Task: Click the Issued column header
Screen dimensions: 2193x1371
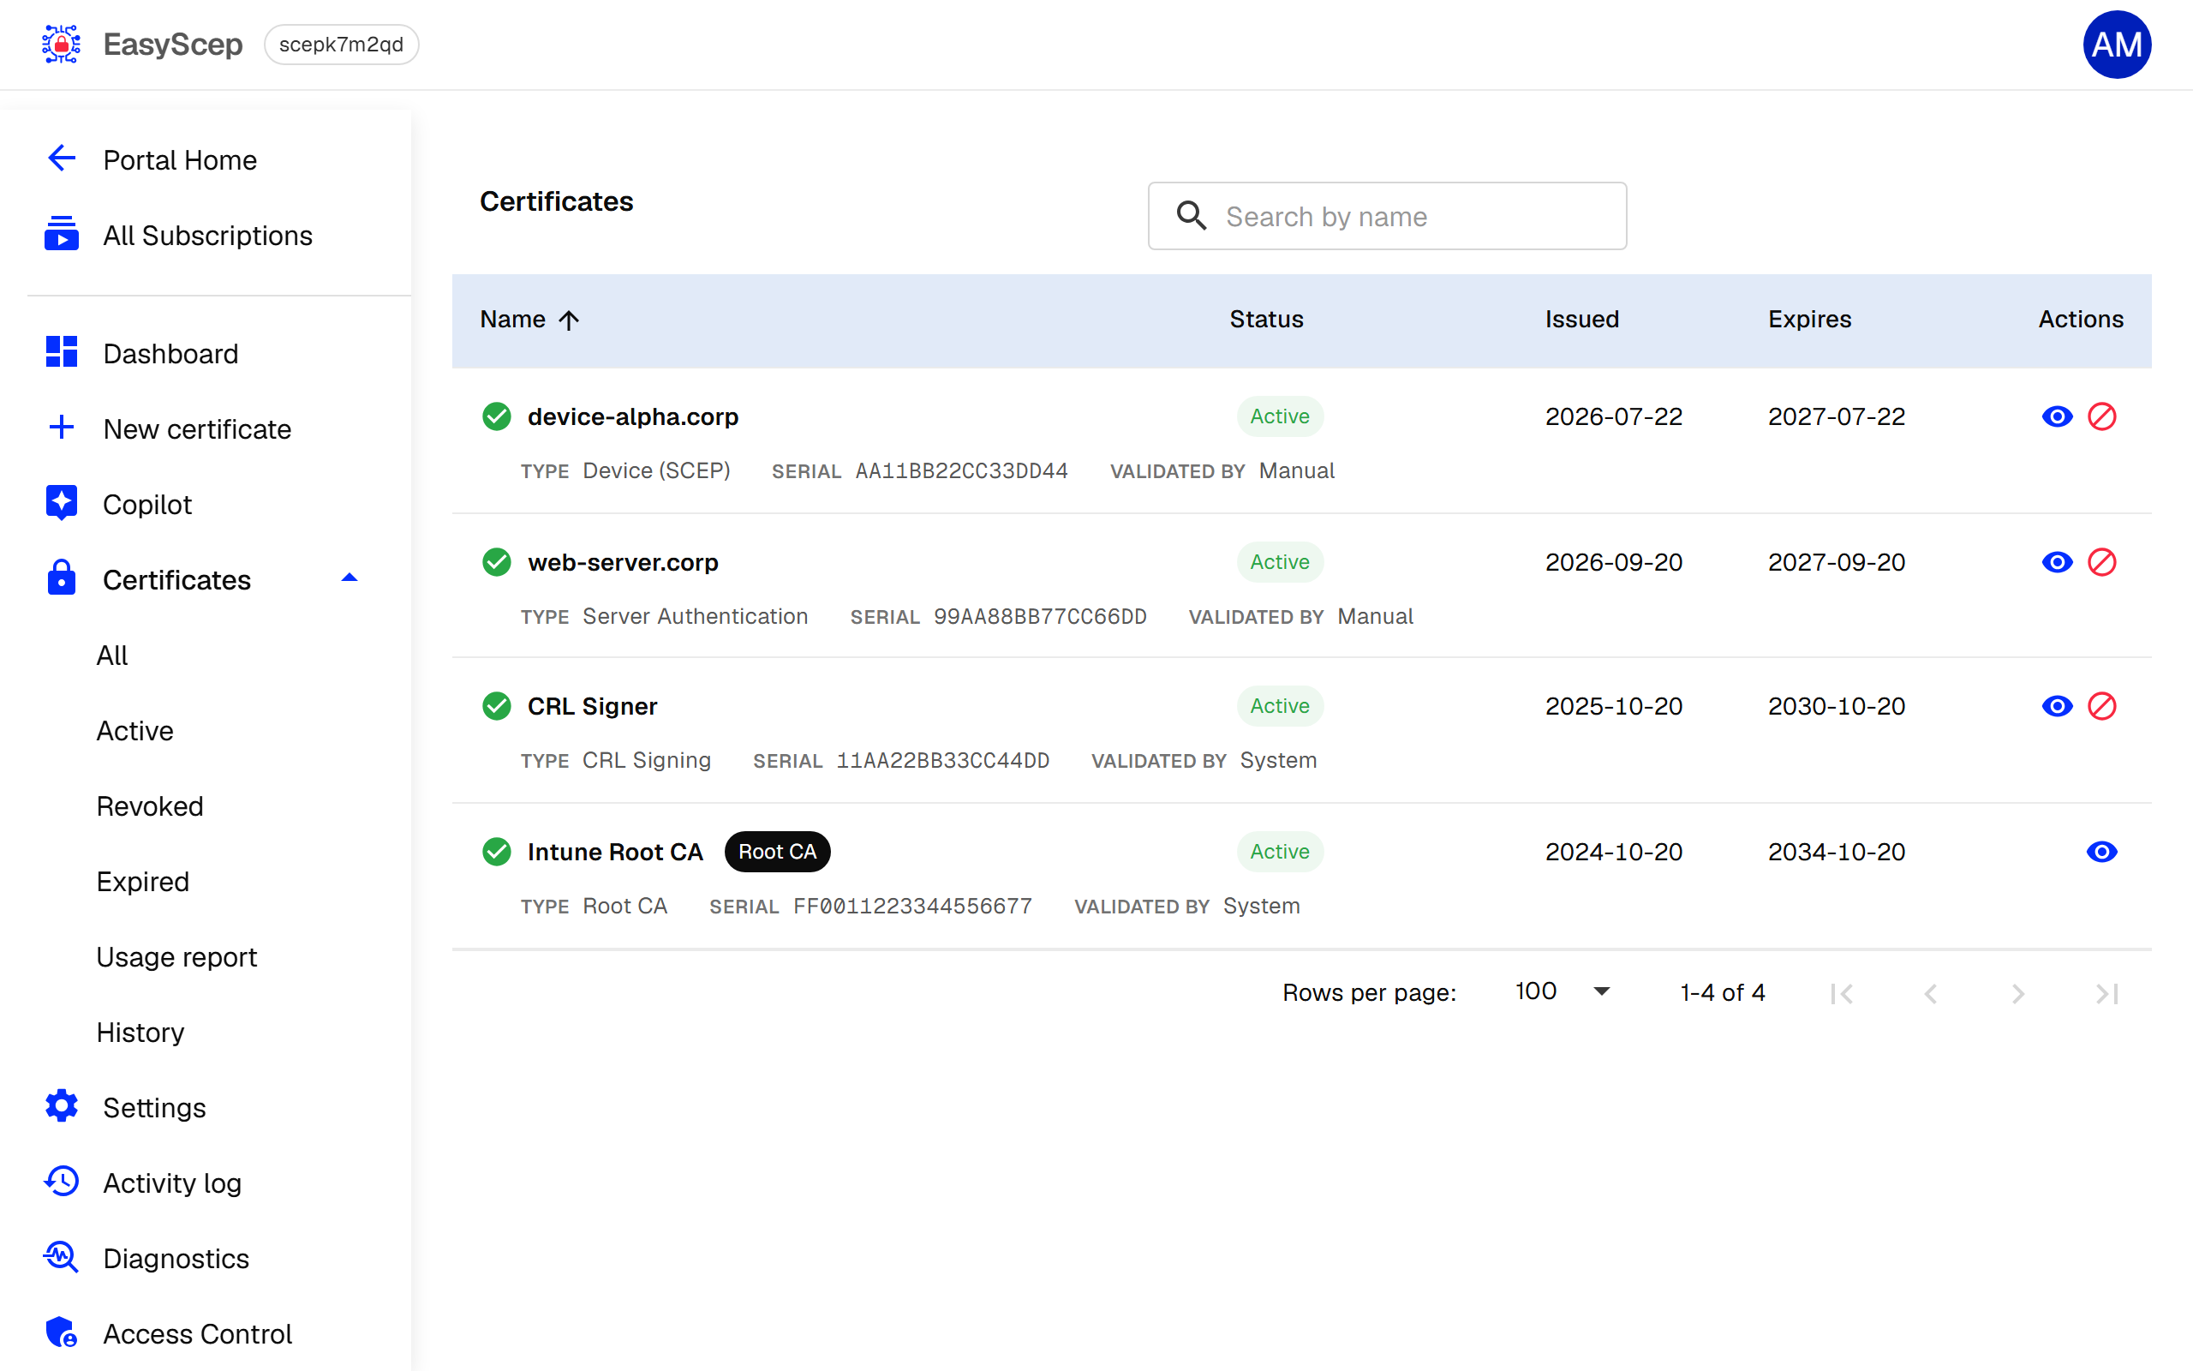Action: tap(1581, 319)
